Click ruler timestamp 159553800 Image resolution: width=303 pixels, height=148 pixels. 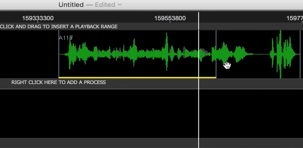[x=170, y=18]
